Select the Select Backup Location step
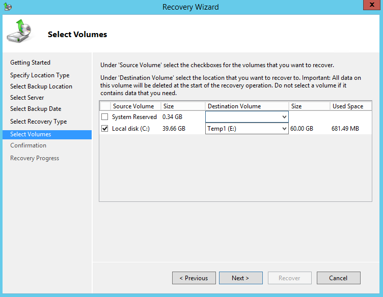Screen dimensions: 383x297 41,86
